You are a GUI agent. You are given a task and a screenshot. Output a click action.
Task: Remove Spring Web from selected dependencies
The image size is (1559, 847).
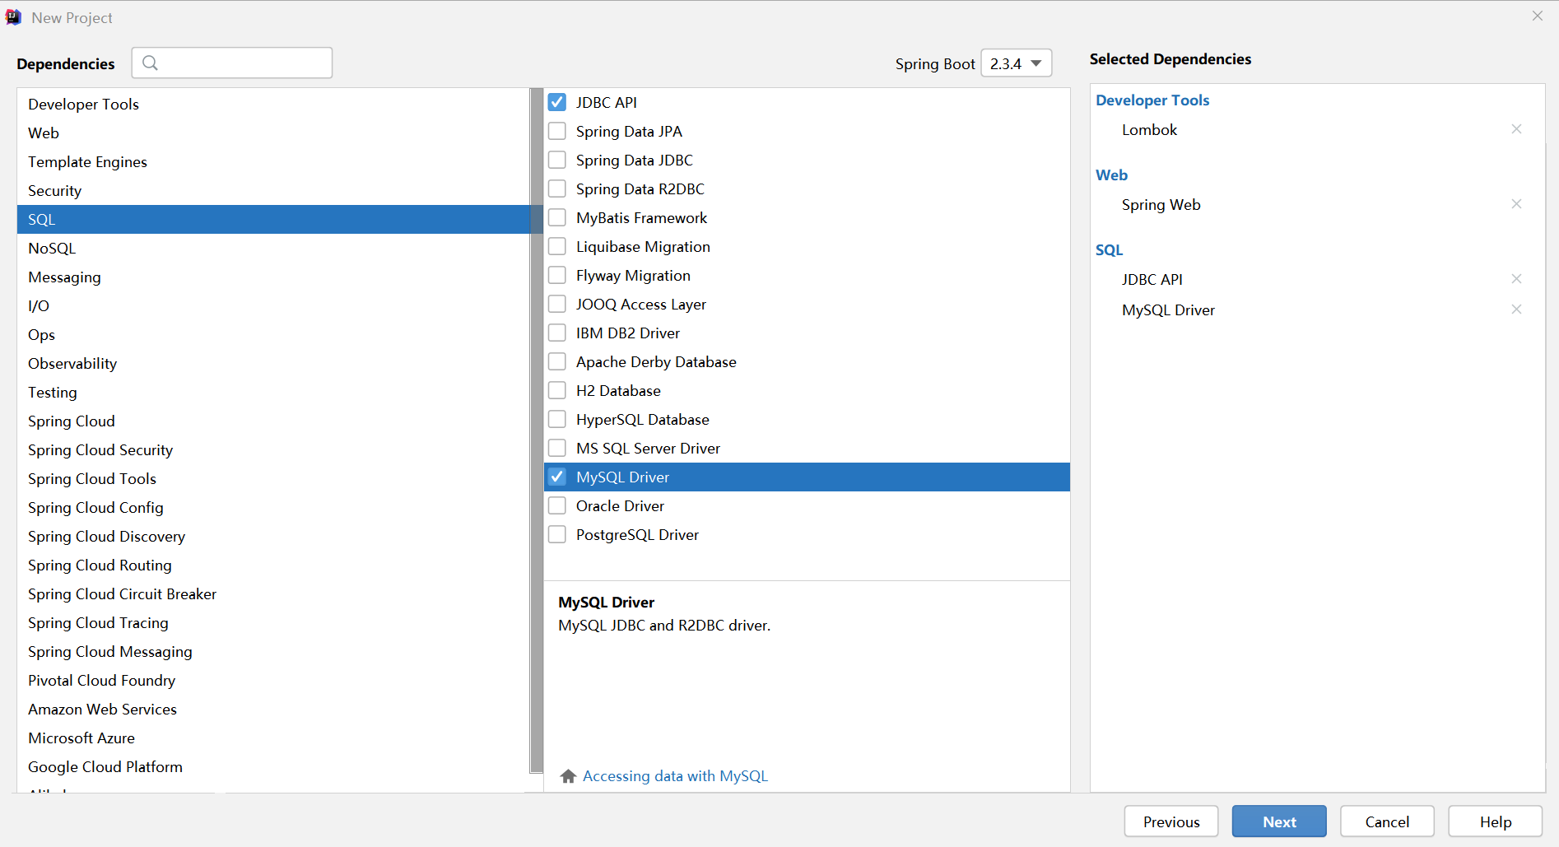click(x=1516, y=204)
